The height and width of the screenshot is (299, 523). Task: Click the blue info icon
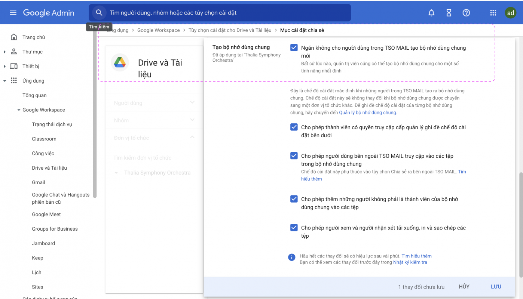pyautogui.click(x=292, y=257)
